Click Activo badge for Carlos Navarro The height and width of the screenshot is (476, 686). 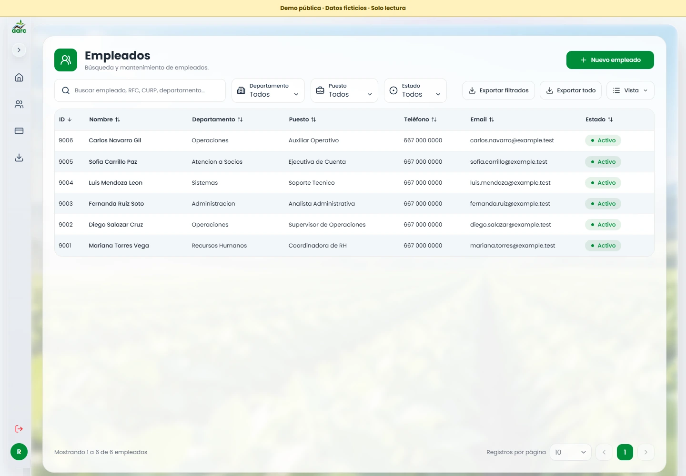[x=603, y=140]
